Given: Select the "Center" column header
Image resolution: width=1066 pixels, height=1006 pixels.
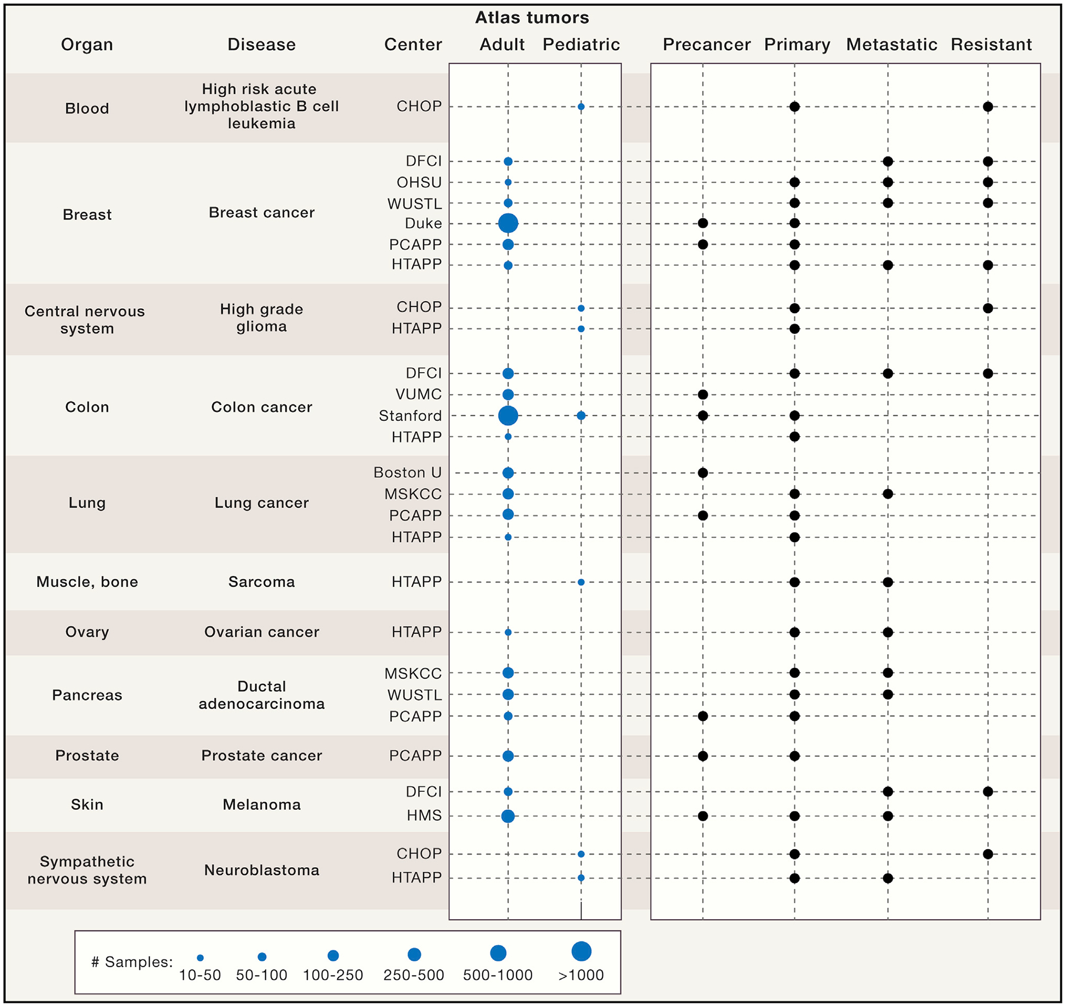Looking at the screenshot, I should pos(413,44).
